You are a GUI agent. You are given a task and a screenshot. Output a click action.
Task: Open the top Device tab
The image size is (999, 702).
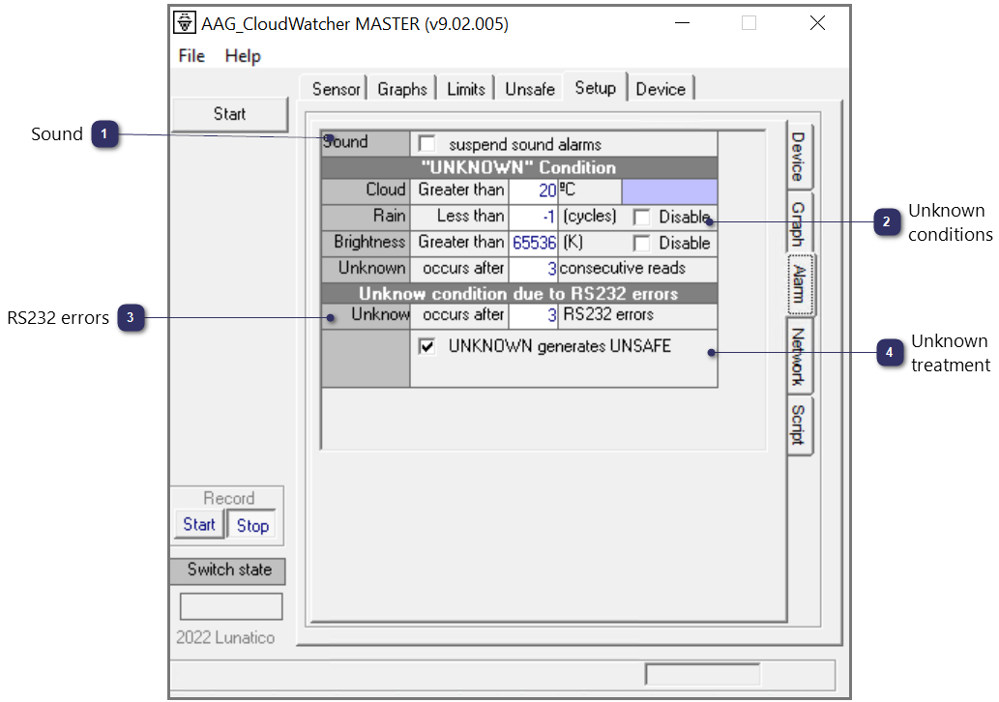coord(661,89)
